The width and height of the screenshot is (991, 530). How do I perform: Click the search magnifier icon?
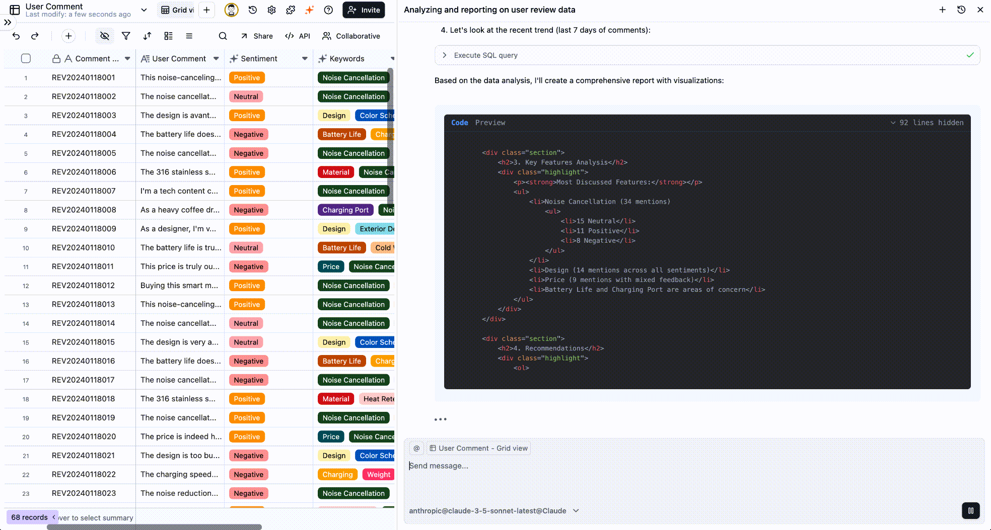223,36
